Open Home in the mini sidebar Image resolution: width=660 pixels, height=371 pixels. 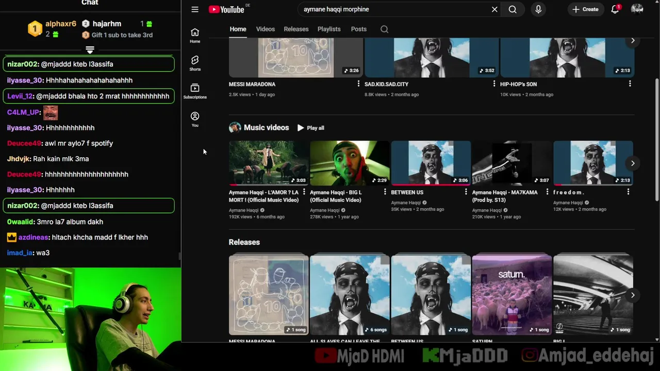point(195,36)
